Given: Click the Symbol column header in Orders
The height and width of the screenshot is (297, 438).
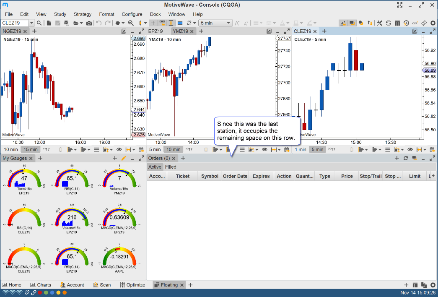Looking at the screenshot, I should point(210,176).
